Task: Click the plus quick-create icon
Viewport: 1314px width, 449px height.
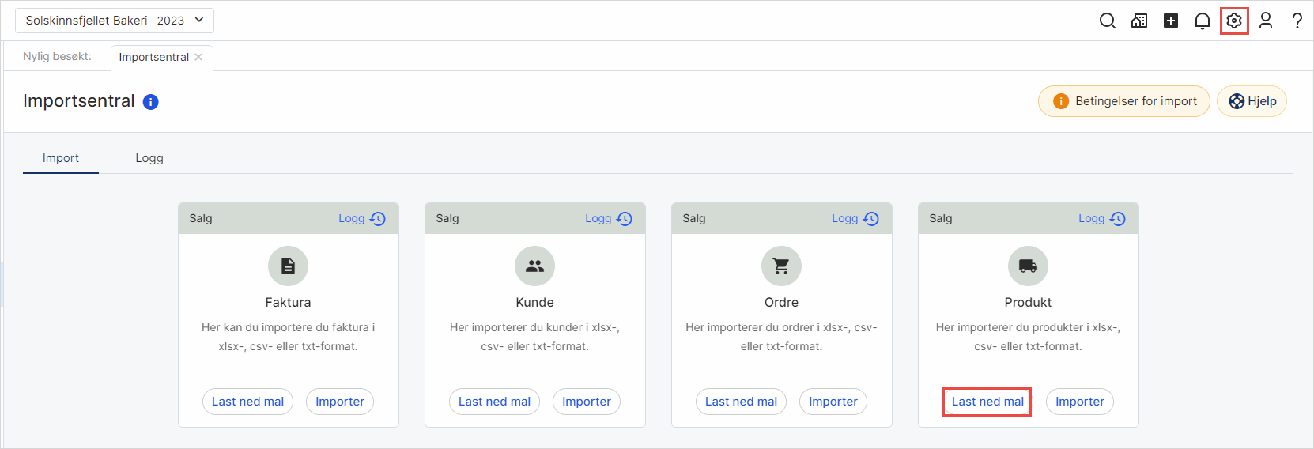Action: click(1171, 21)
